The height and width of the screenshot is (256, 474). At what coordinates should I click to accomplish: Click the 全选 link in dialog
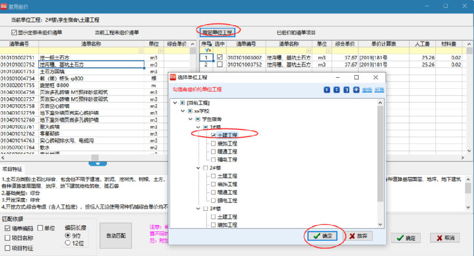pos(367,89)
